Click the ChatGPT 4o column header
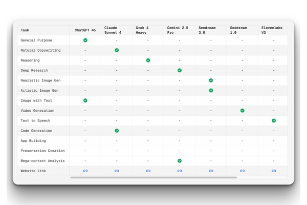This screenshot has height=205, width=307. tap(85, 30)
